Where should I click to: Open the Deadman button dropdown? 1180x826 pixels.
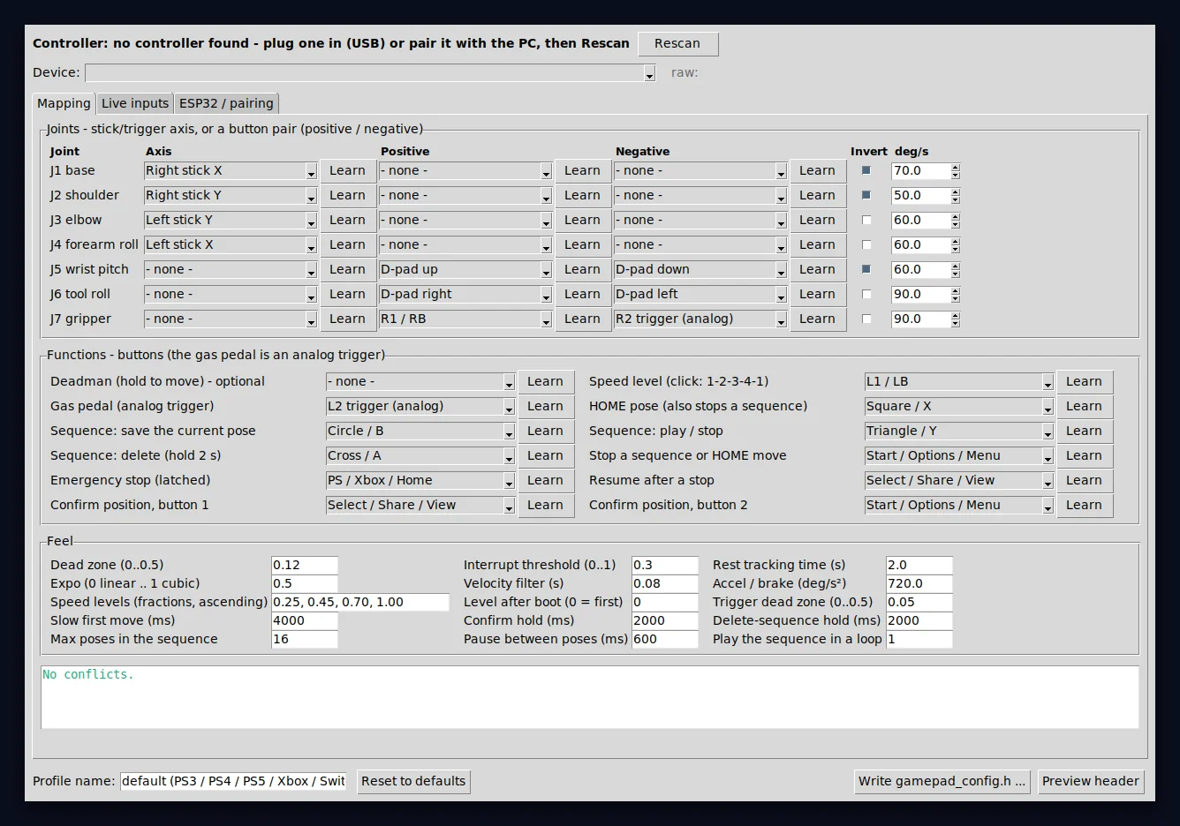coord(420,381)
